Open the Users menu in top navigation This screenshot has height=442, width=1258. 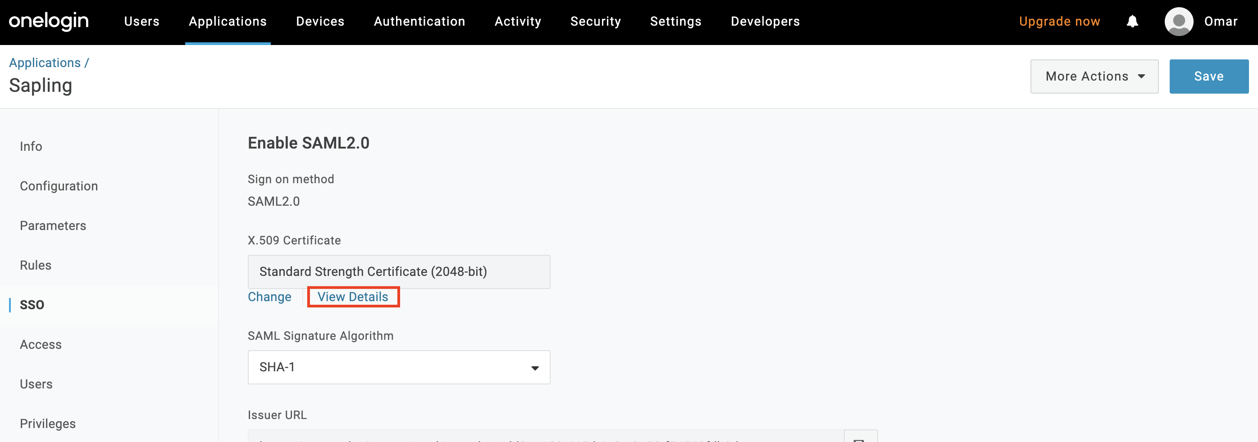[141, 22]
